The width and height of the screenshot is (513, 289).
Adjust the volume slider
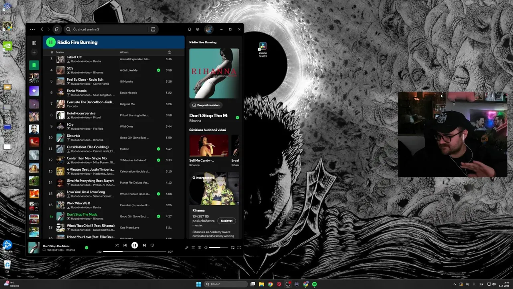click(x=219, y=248)
